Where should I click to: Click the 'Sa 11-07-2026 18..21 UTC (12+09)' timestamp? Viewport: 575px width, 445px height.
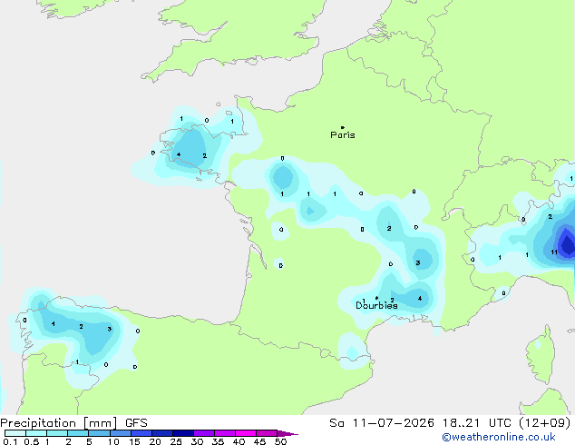coord(450,423)
